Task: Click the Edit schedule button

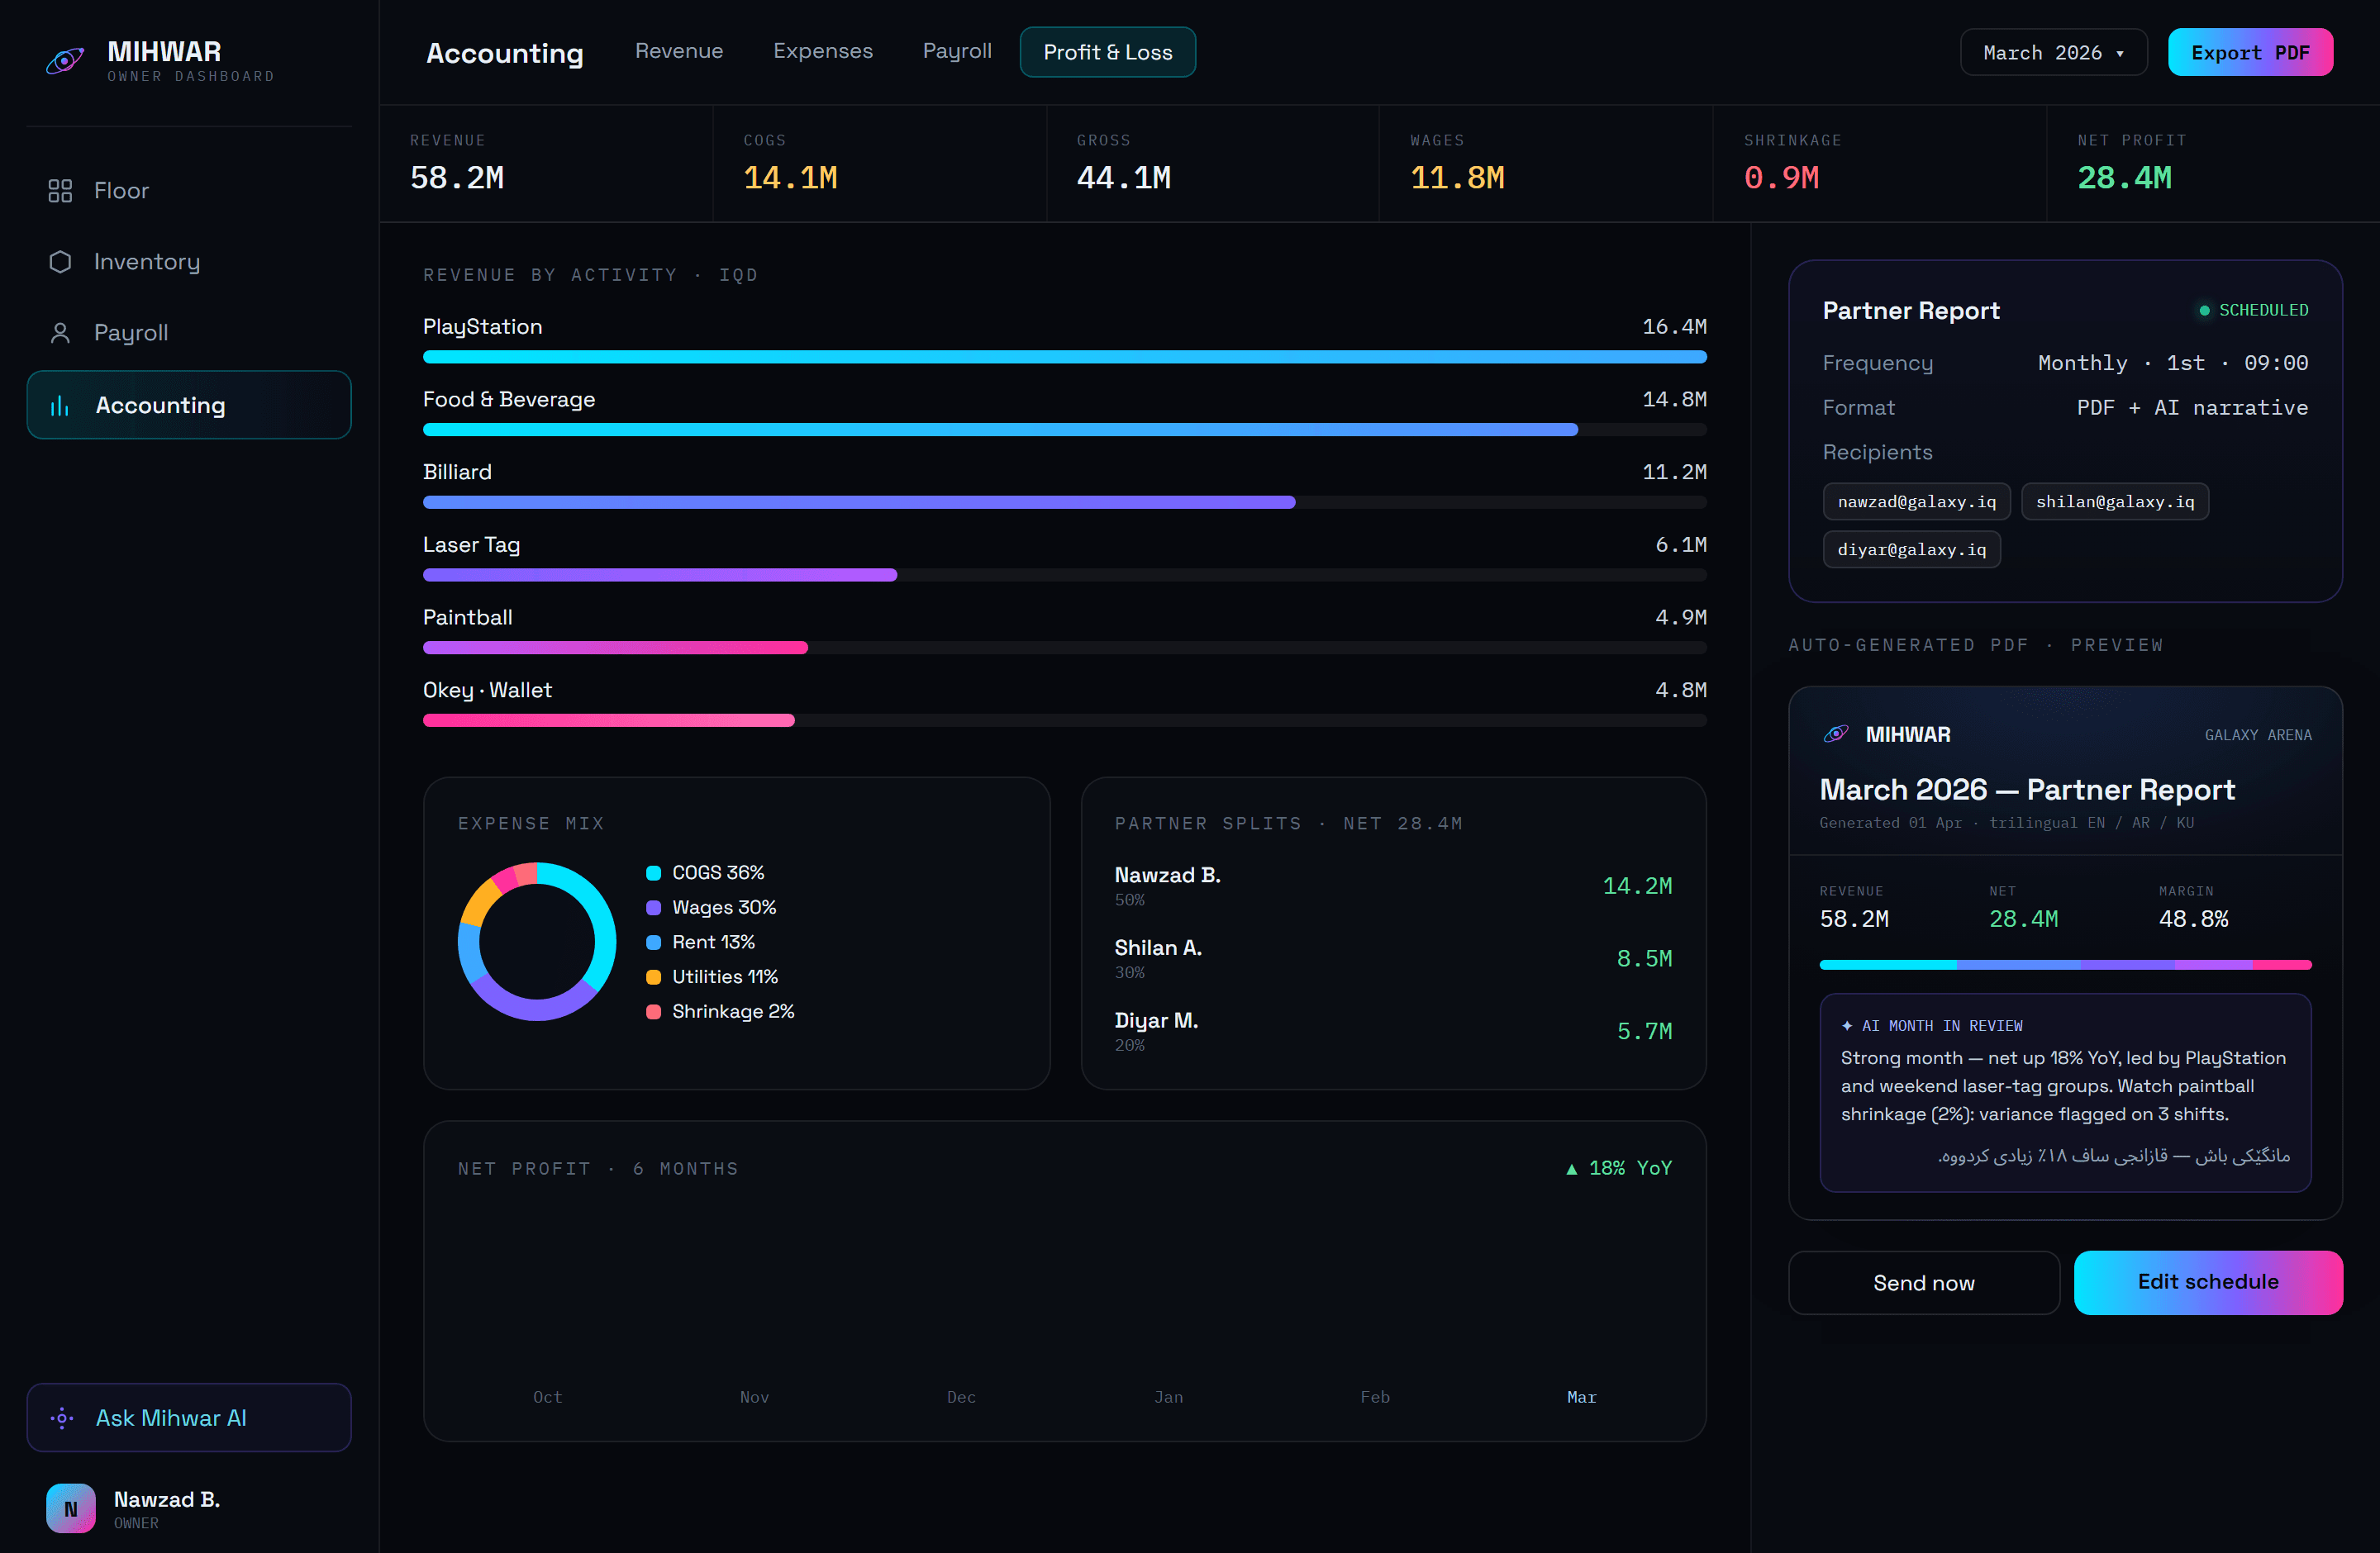Action: pos(2208,1282)
